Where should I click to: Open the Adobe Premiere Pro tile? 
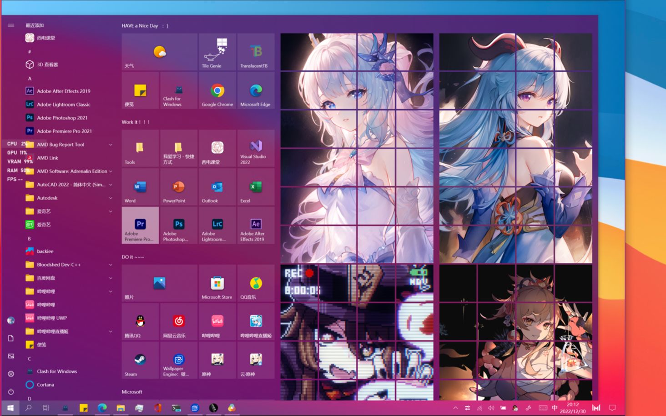click(140, 225)
